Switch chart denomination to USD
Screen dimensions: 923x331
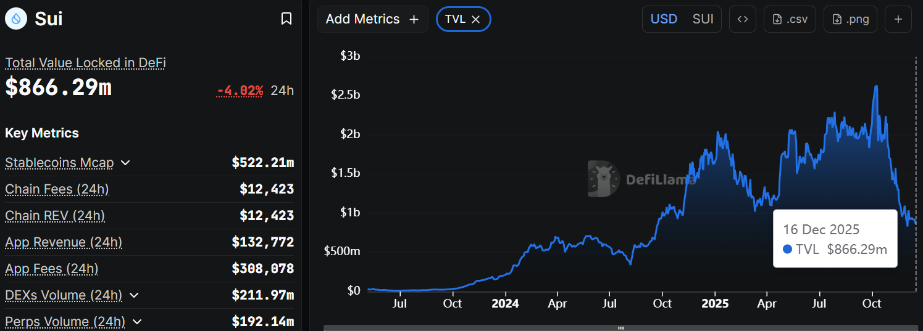[664, 19]
